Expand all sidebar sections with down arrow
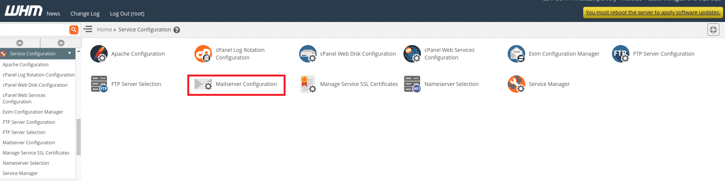The height and width of the screenshot is (181, 725). coord(61,43)
